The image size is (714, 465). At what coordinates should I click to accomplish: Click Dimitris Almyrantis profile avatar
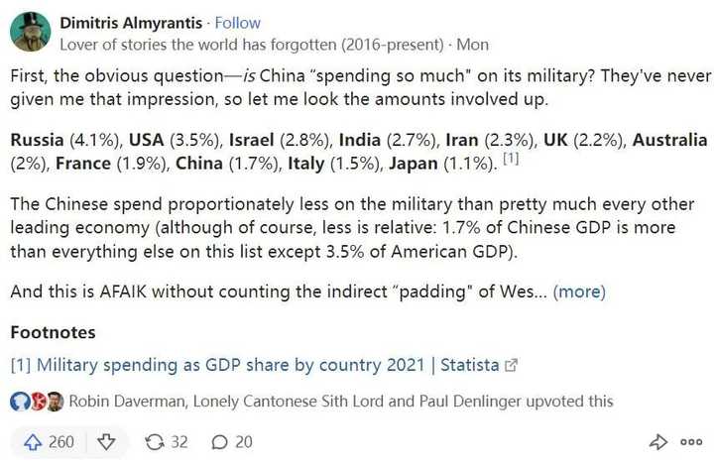pos(31,32)
